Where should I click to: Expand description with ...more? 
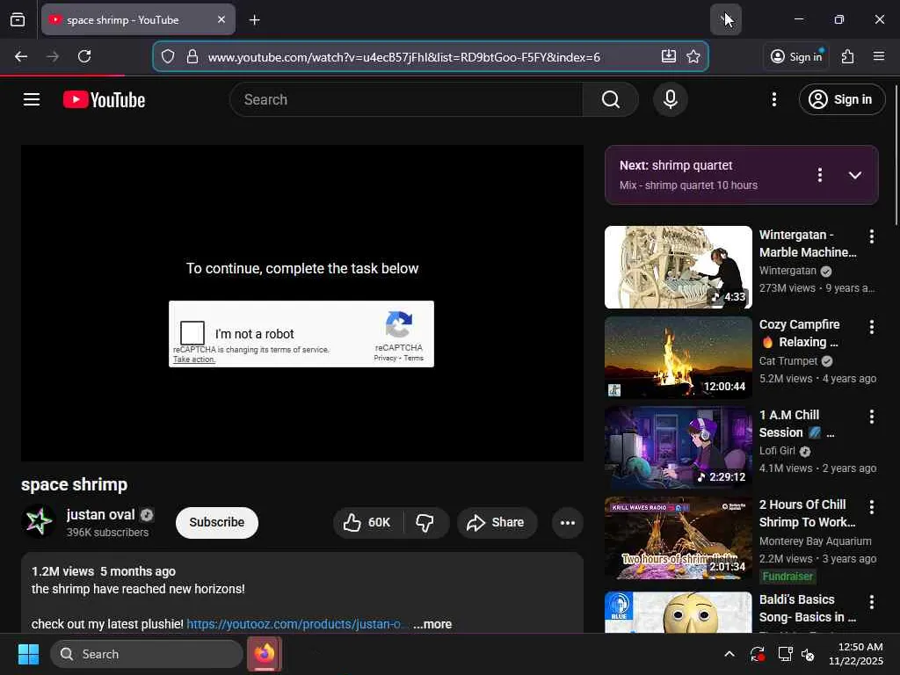click(x=432, y=624)
